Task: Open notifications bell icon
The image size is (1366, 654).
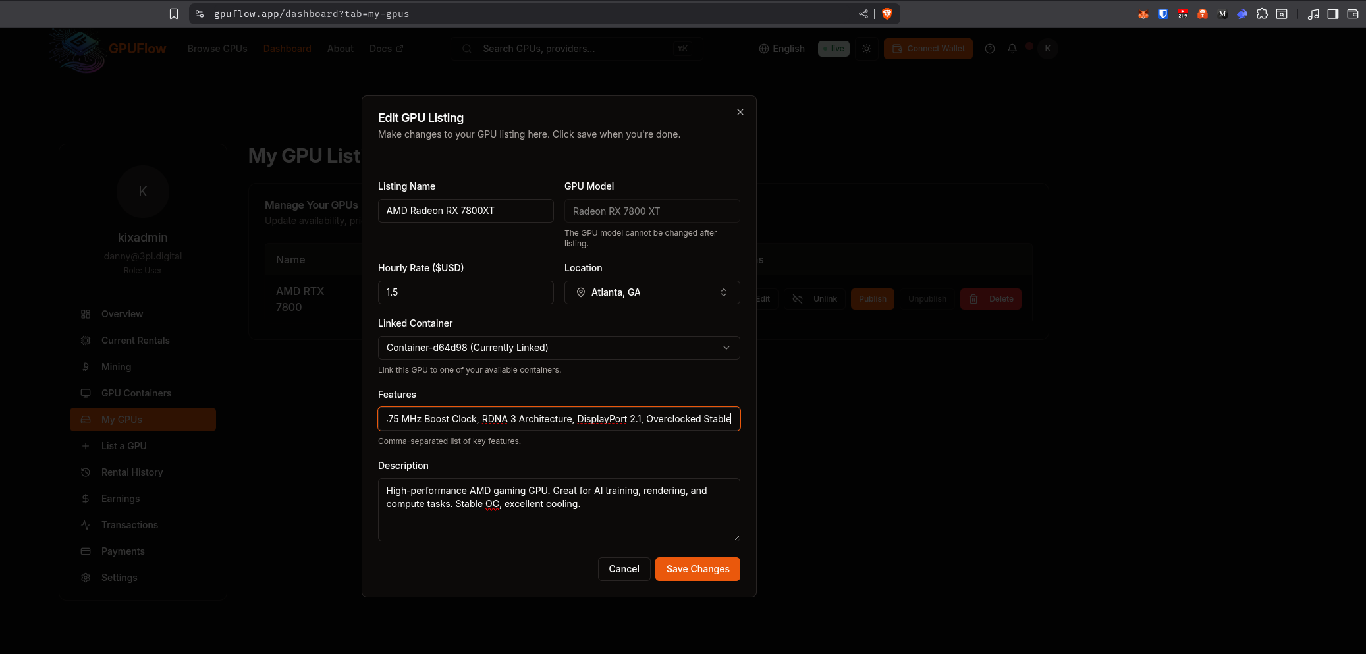Action: pos(1012,49)
